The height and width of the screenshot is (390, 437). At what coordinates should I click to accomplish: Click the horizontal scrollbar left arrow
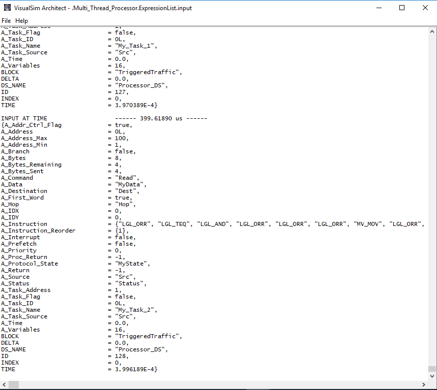(x=4, y=384)
